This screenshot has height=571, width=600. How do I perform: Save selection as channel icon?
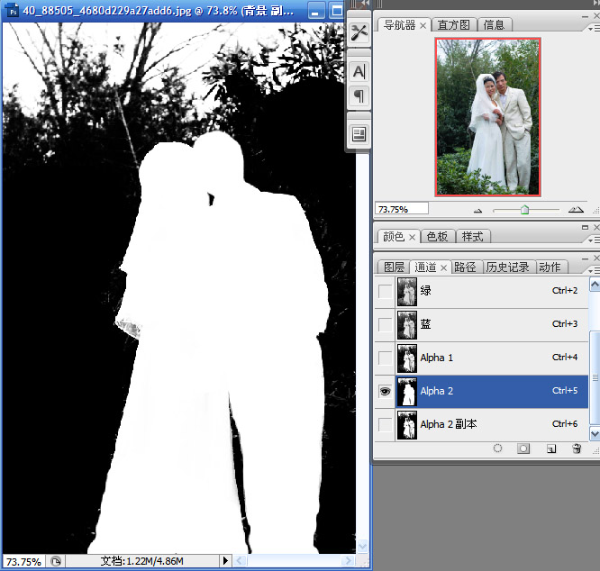523,449
